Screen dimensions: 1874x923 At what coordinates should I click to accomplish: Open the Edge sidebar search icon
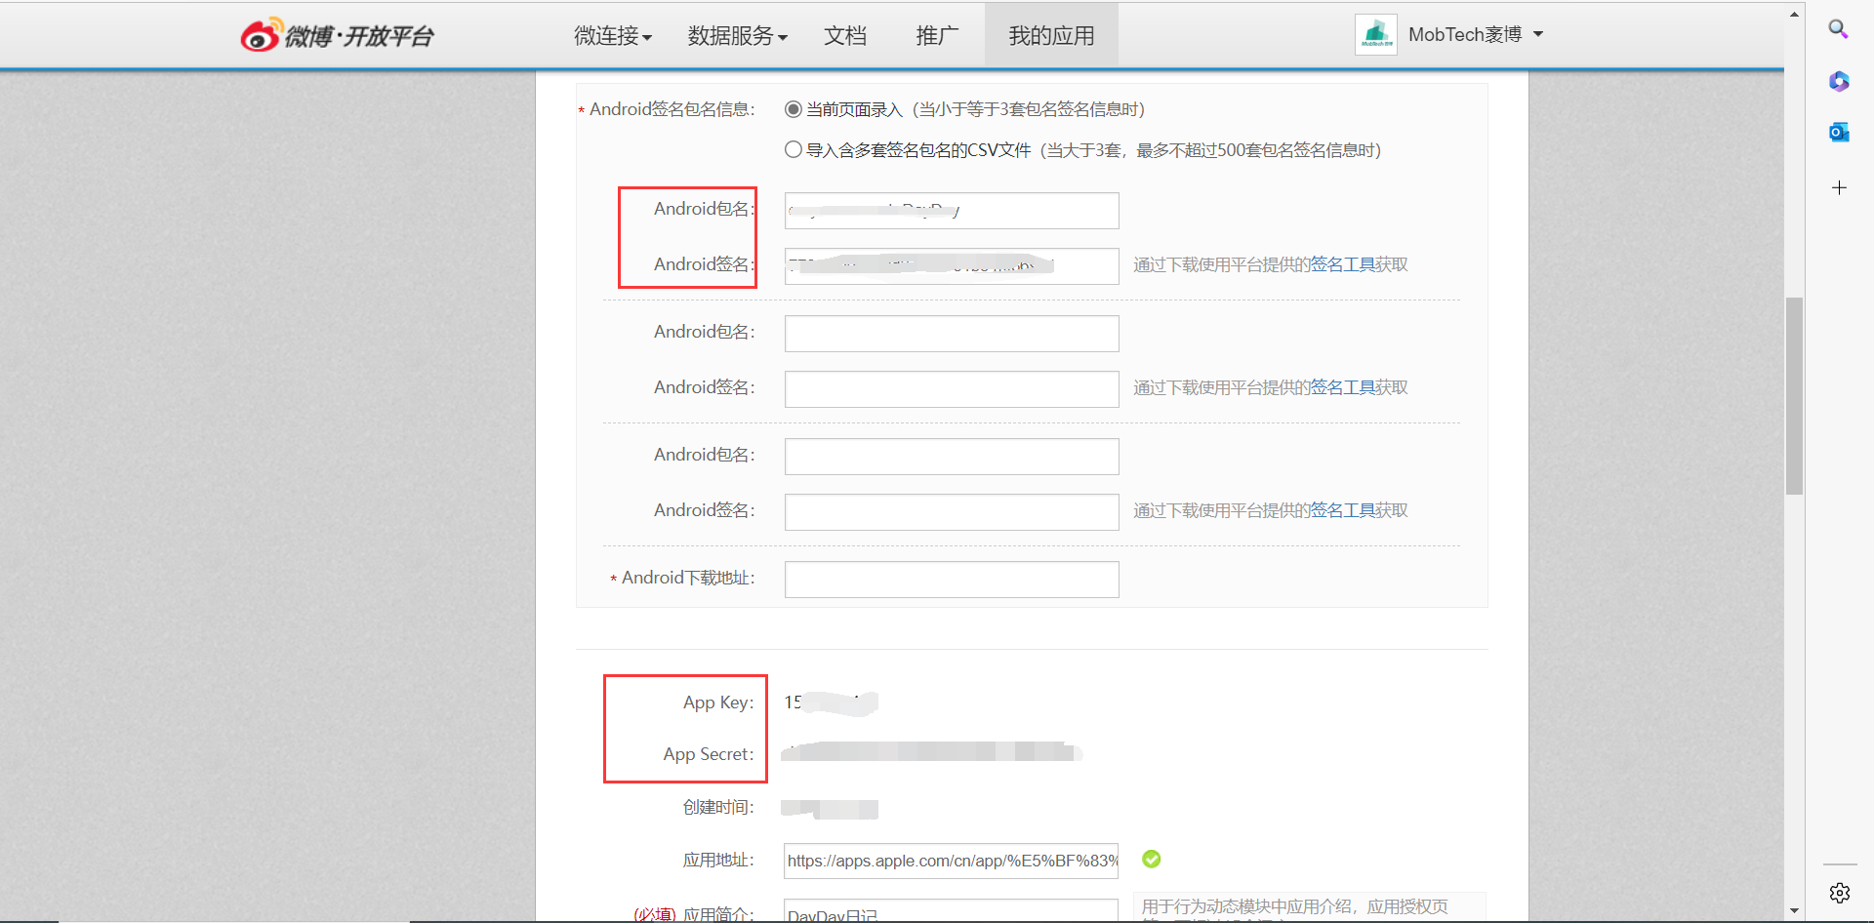1838,29
